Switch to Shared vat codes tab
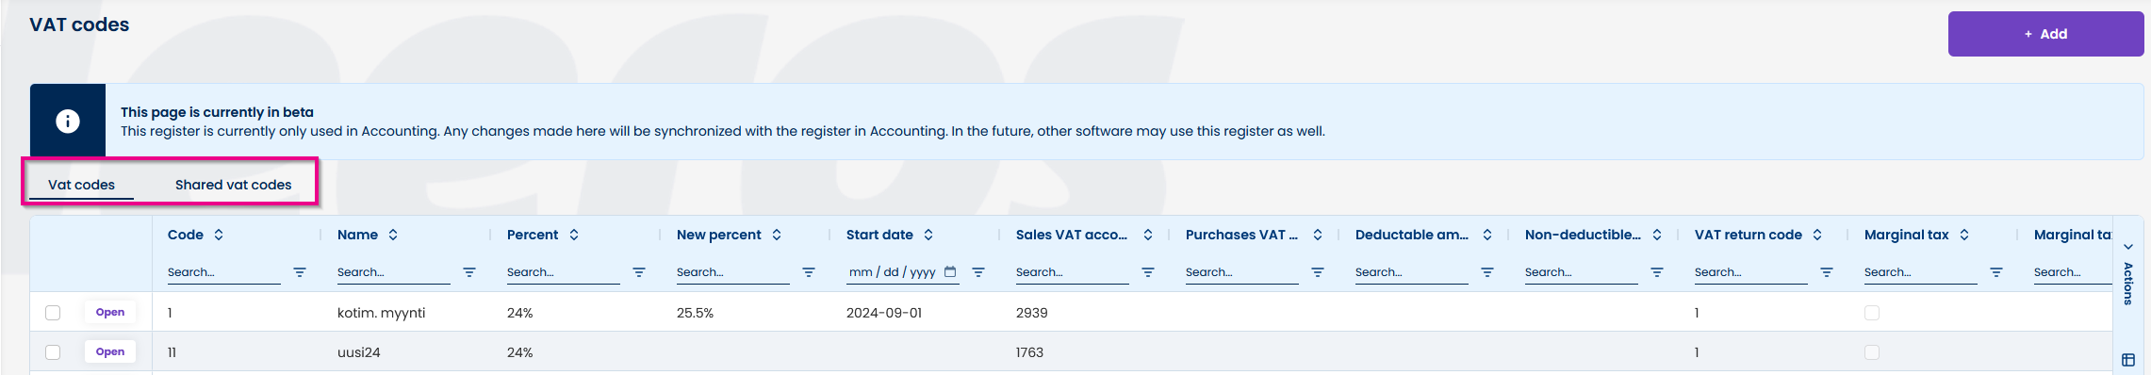The width and height of the screenshot is (2151, 375). (x=233, y=185)
